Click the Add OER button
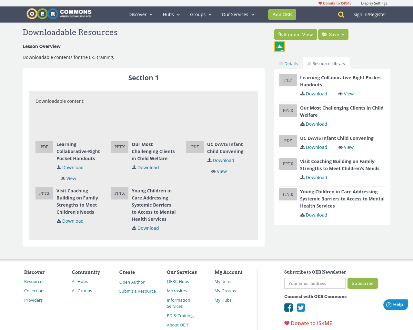 tap(282, 14)
